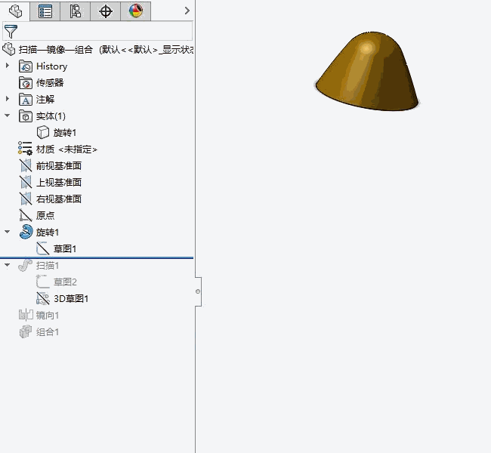Click the 材质 material icon

25,149
